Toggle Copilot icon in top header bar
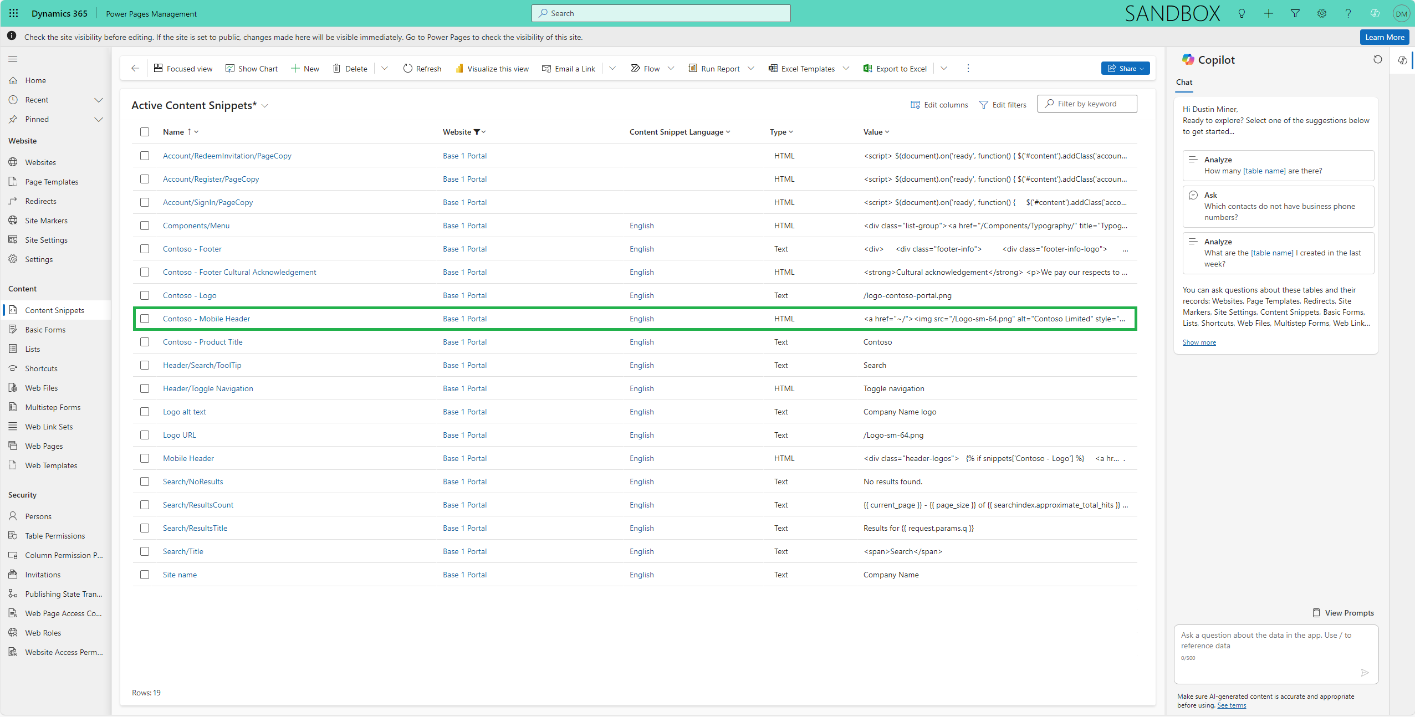1415x717 pixels. pos(1375,13)
